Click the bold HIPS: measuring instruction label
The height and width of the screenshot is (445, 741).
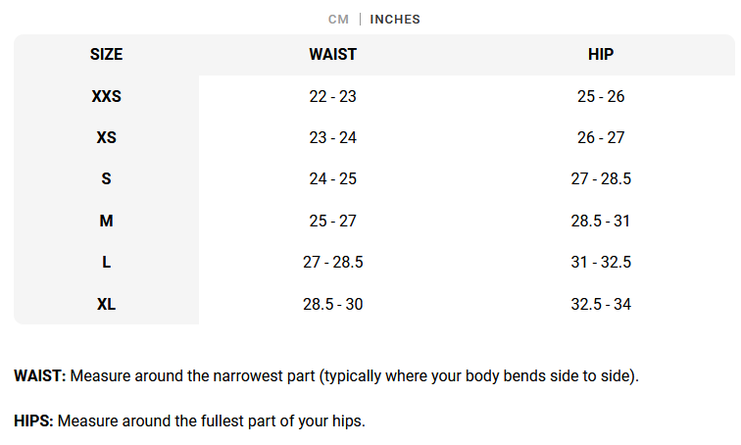(33, 421)
